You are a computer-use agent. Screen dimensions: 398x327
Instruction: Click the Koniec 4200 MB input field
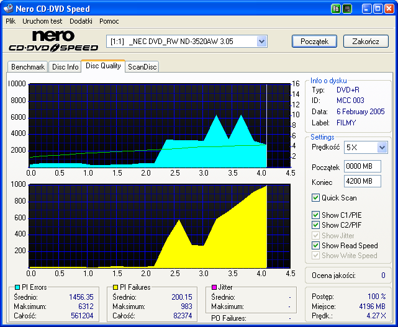click(363, 181)
